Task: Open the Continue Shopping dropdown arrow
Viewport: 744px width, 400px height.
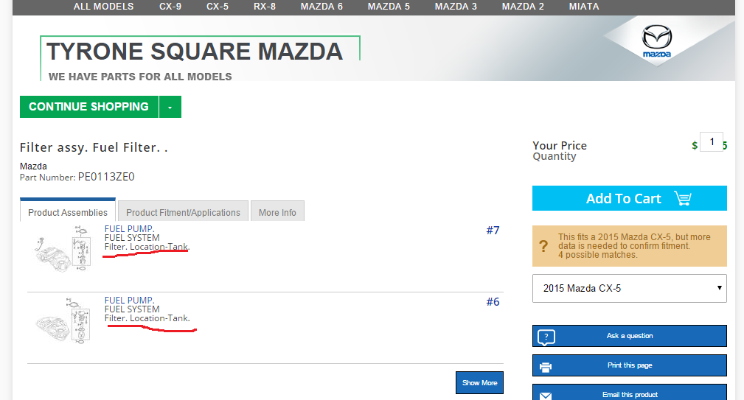Action: click(x=170, y=107)
